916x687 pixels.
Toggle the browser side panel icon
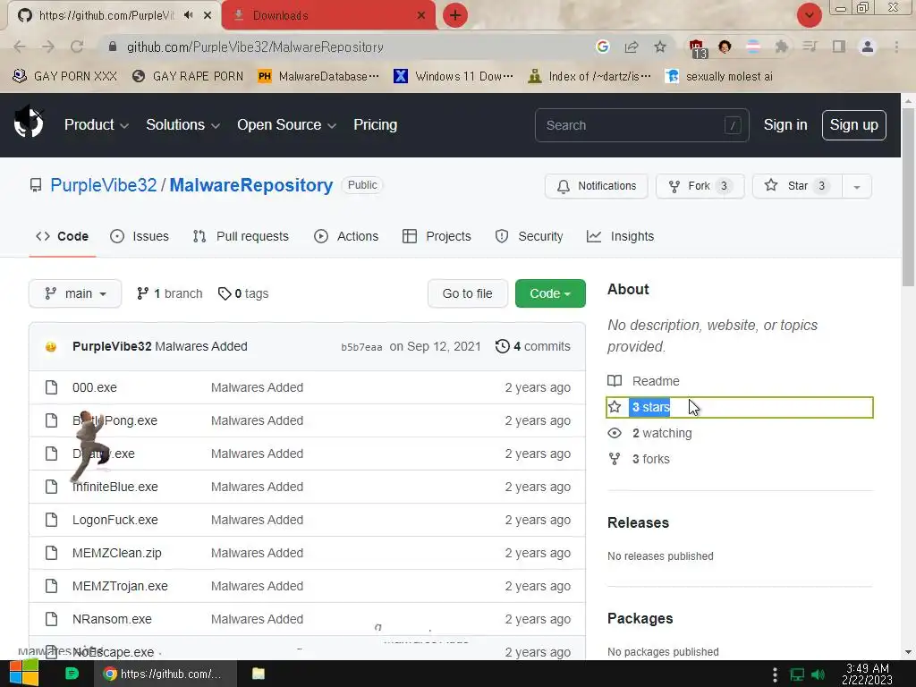click(x=839, y=47)
